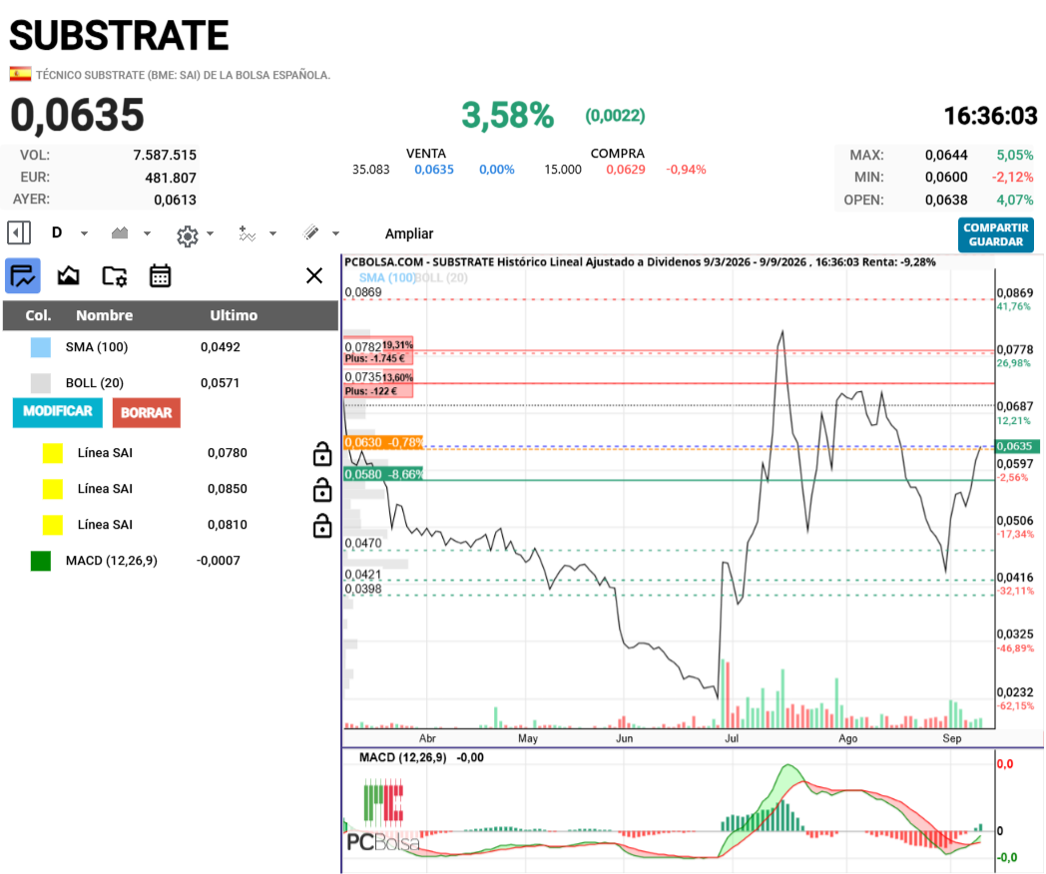Toggle lock on Línea SAI 0,0780
Viewport: 1046px width, 874px height.
322,453
